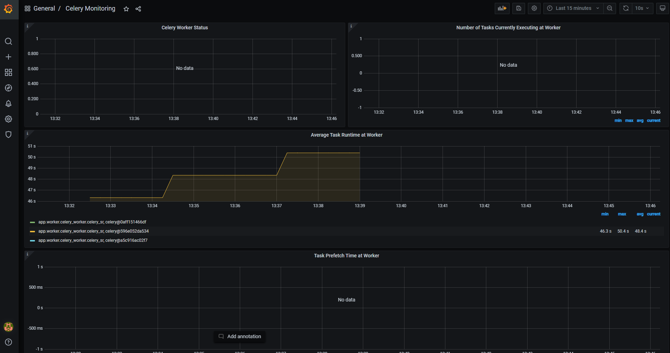Open the Server Admin section
Image resolution: width=670 pixels, height=353 pixels.
point(8,134)
